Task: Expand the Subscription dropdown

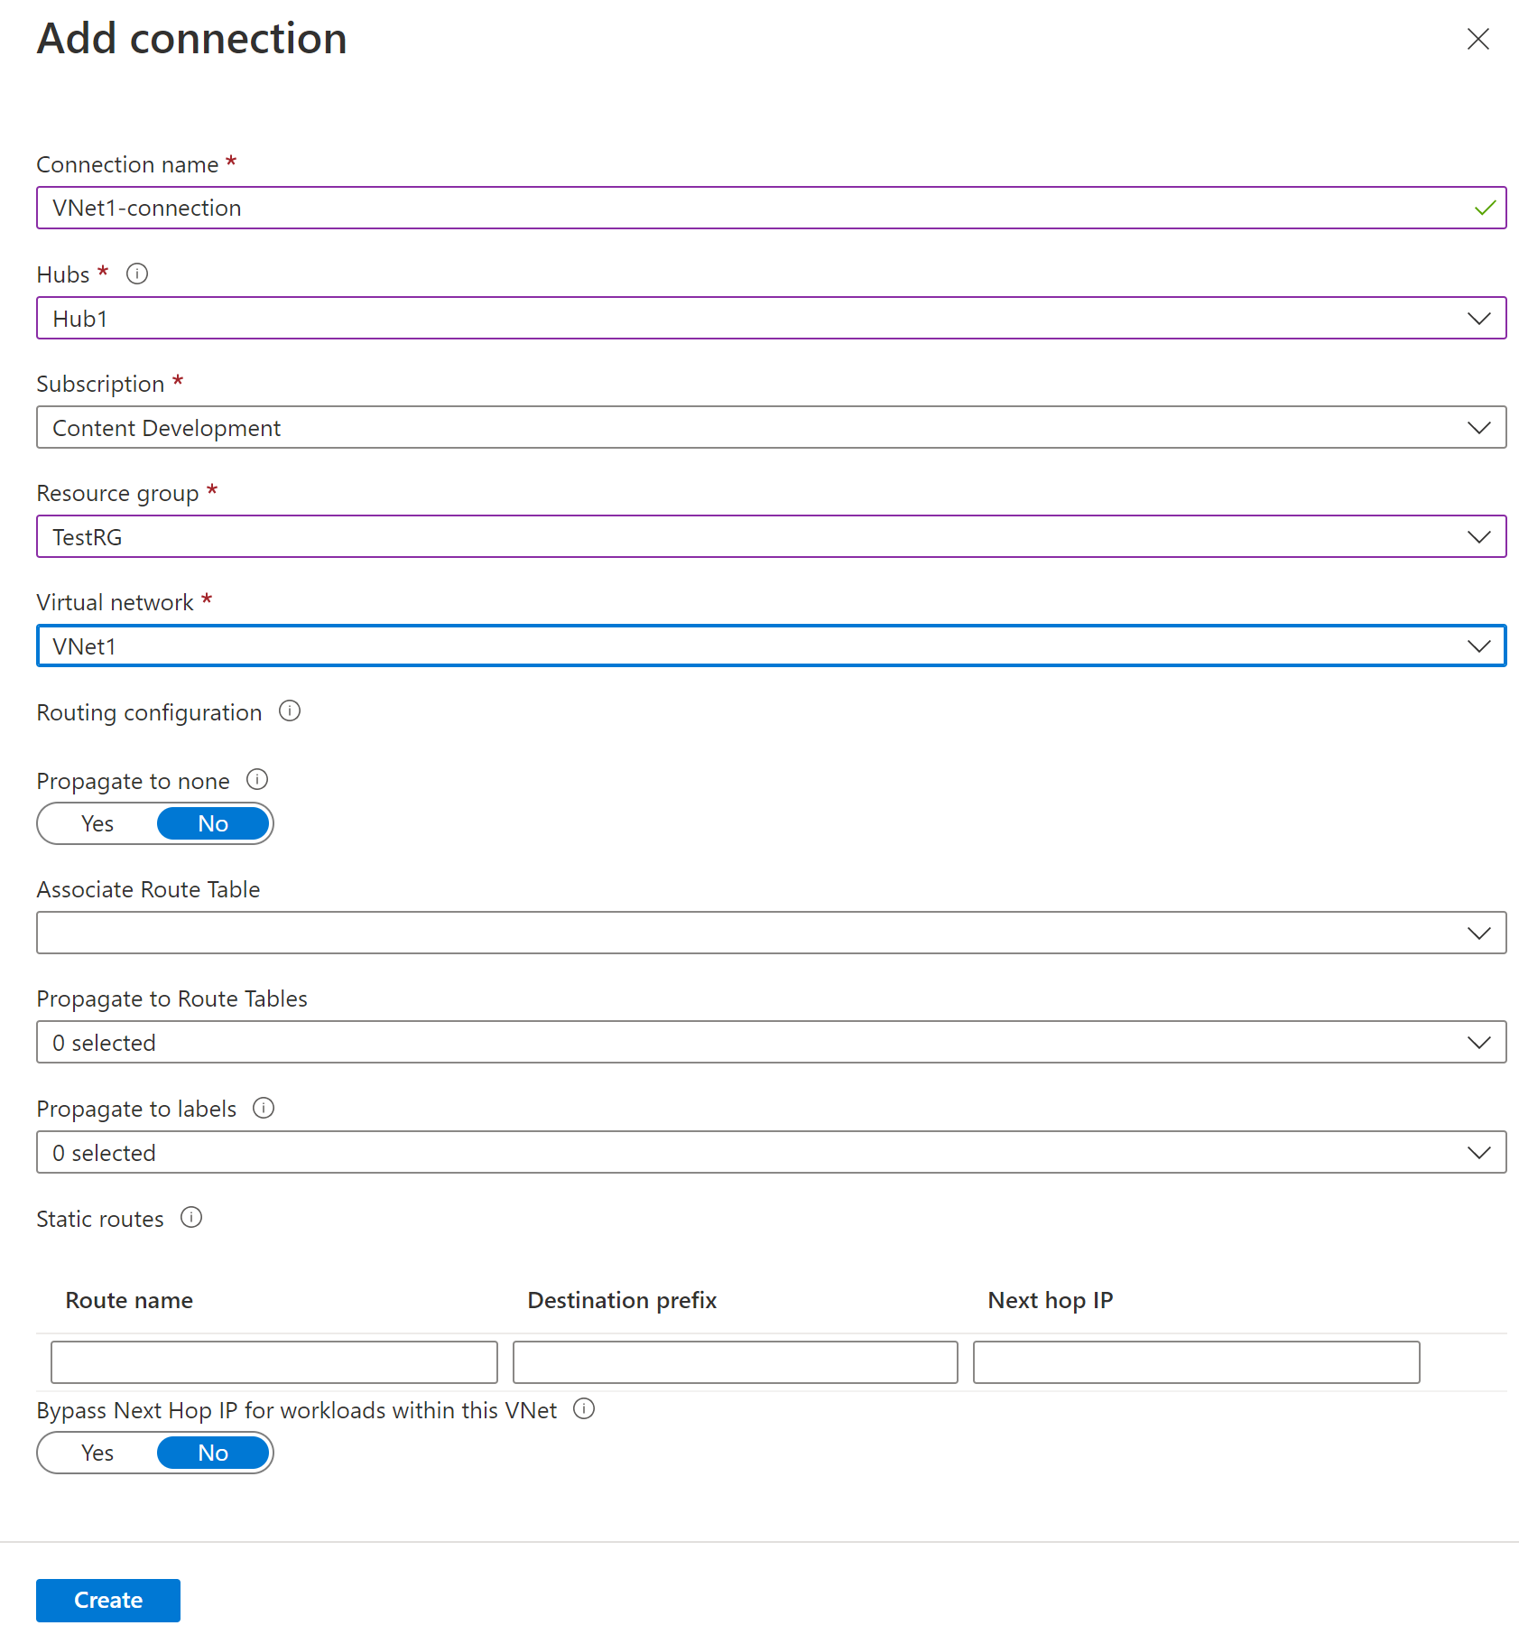Action: pyautogui.click(x=771, y=428)
